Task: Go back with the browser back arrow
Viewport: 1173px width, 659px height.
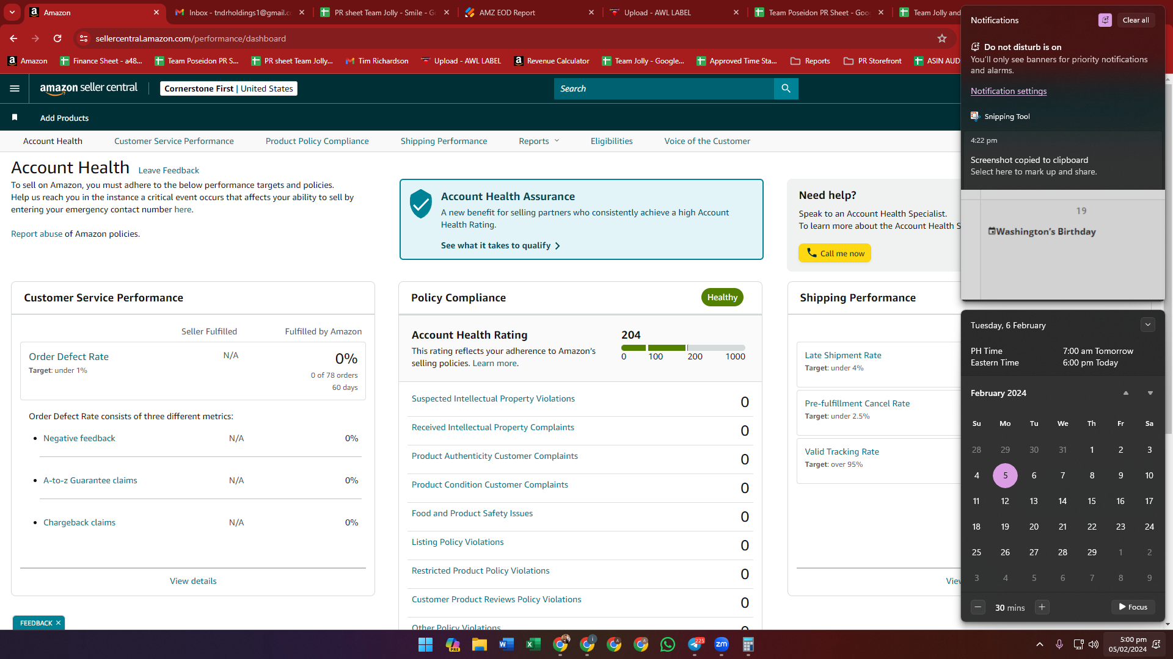Action: point(13,38)
